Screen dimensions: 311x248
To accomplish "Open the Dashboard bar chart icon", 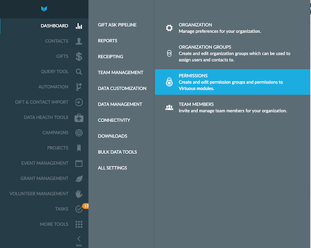I will pyautogui.click(x=79, y=26).
